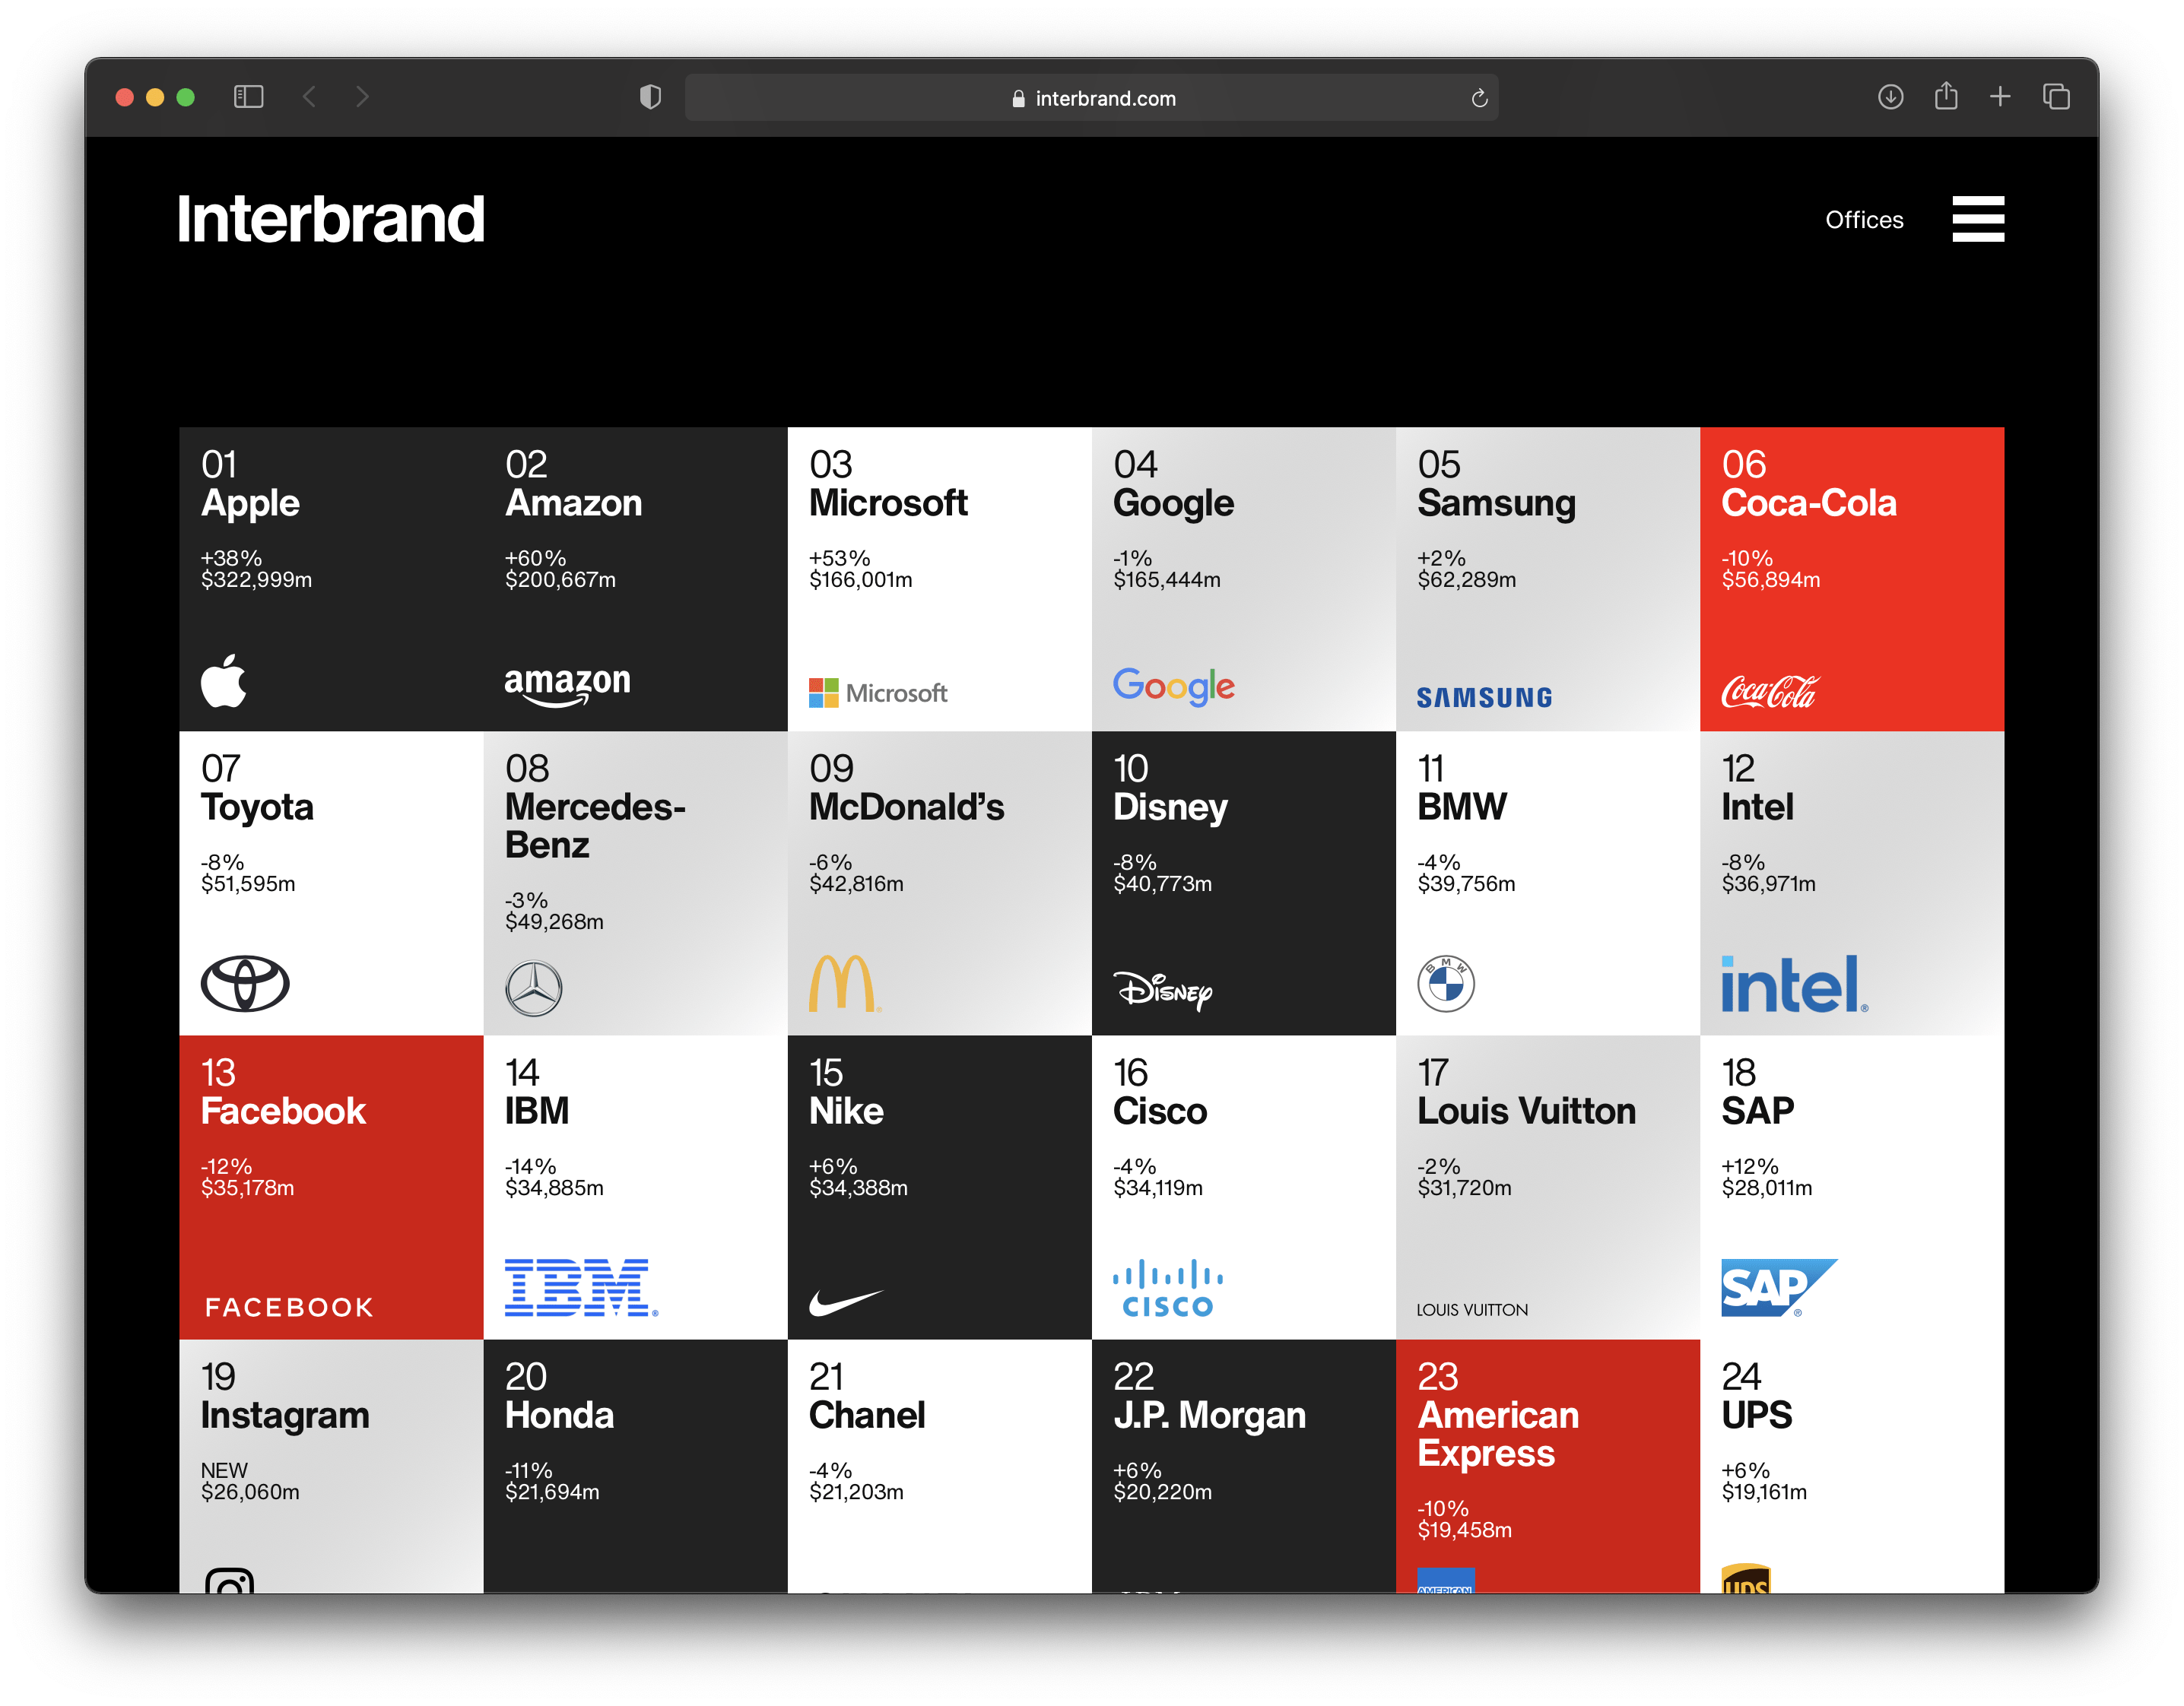Click the Instagram value $26,060m
This screenshot has width=2184, height=1706.
250,1492
